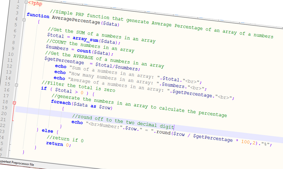The width and height of the screenshot is (283, 169).
Task: Click the function keyword on line 4
Action: [x=38, y=16]
